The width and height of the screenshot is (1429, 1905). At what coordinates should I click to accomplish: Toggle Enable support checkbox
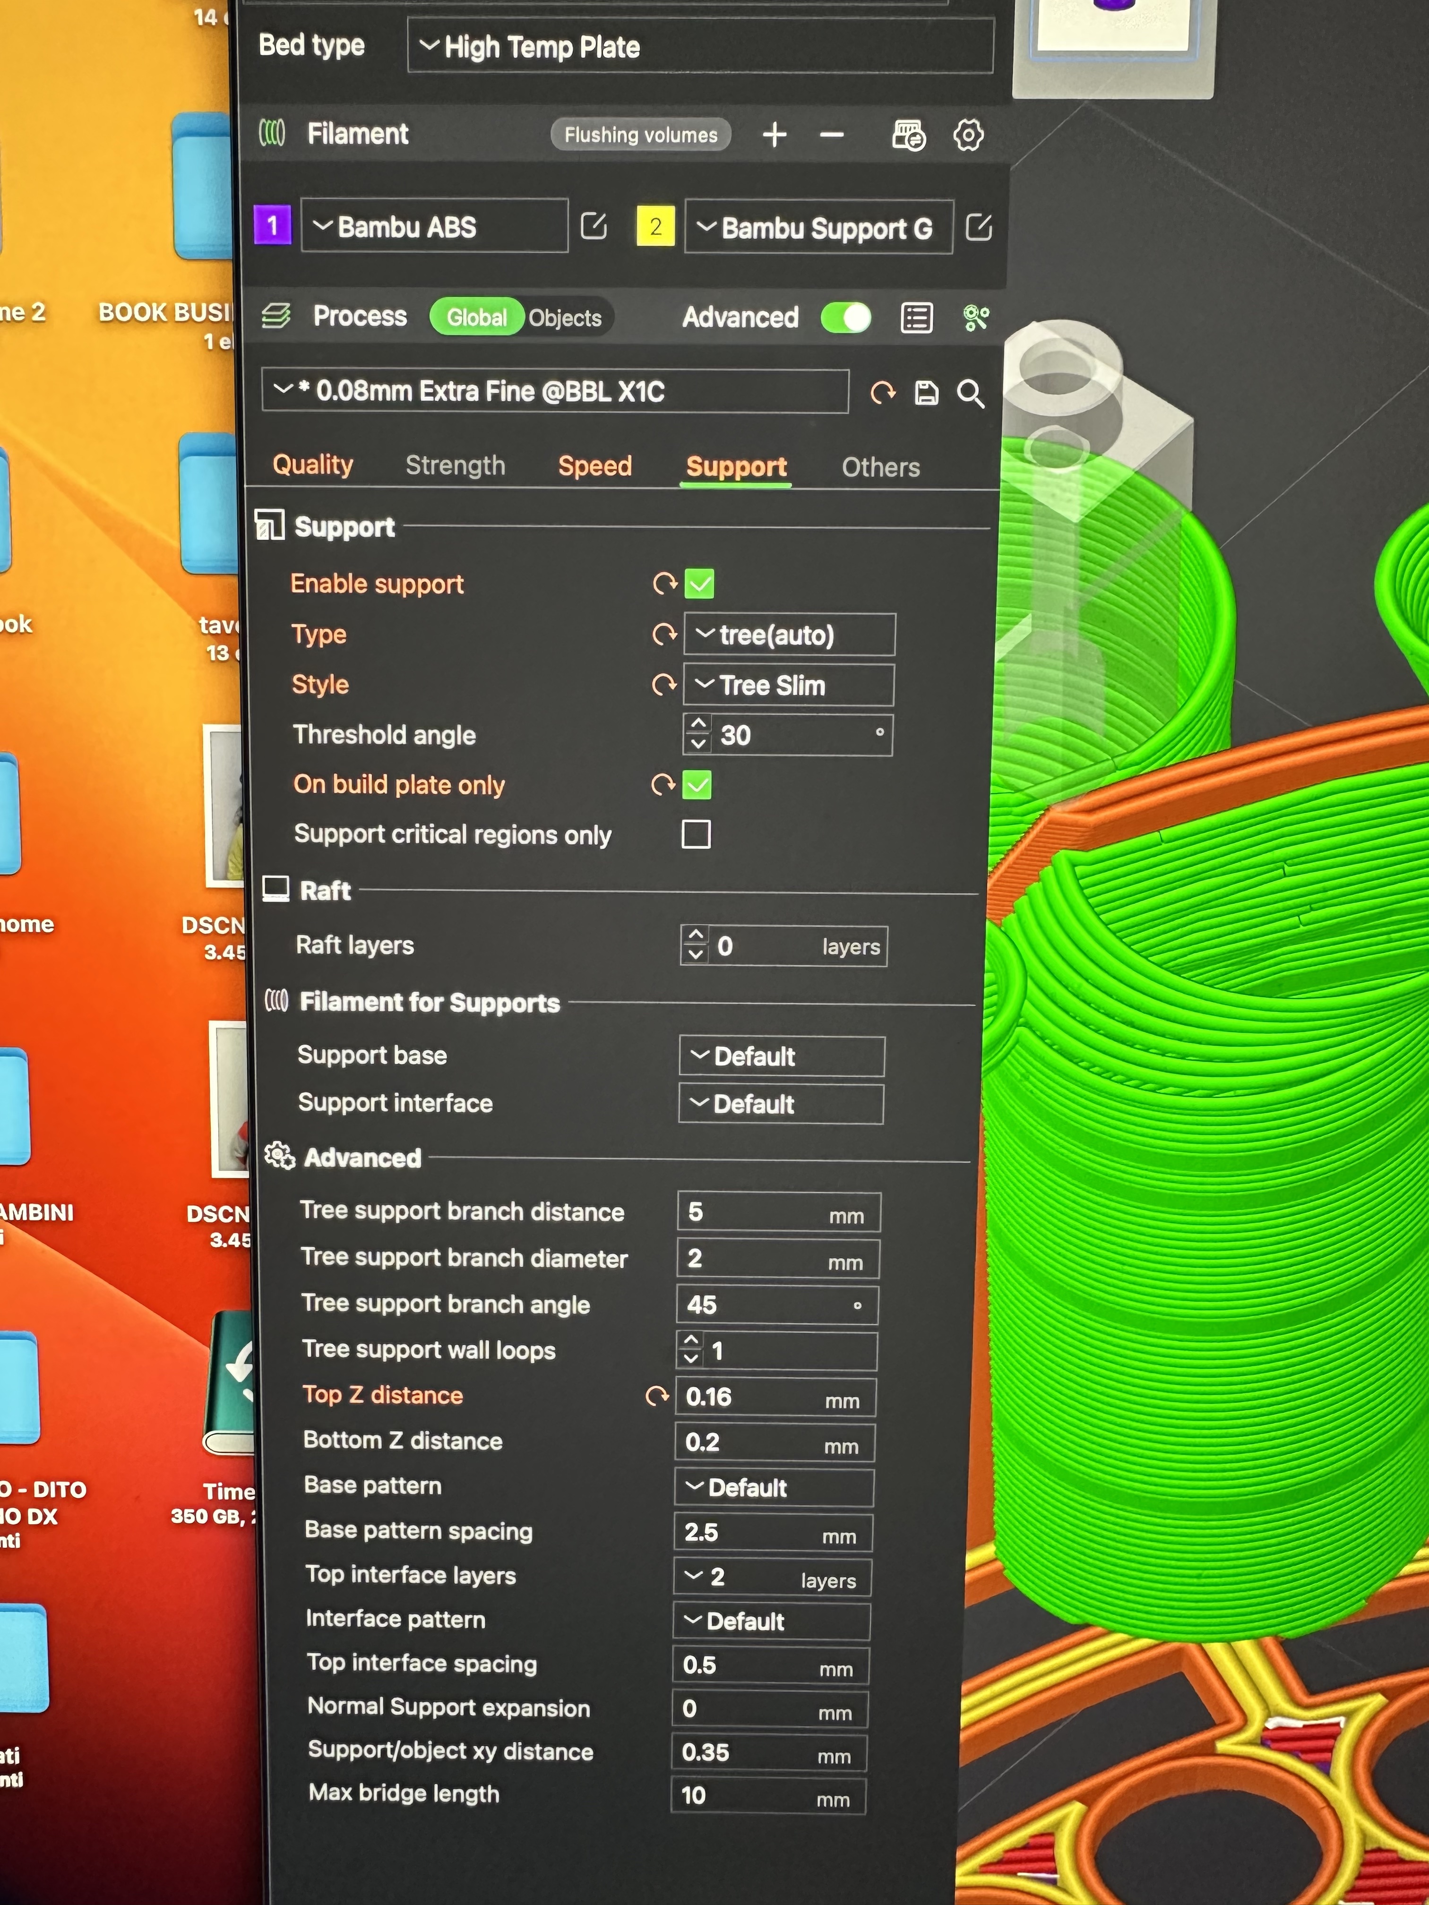tap(699, 584)
